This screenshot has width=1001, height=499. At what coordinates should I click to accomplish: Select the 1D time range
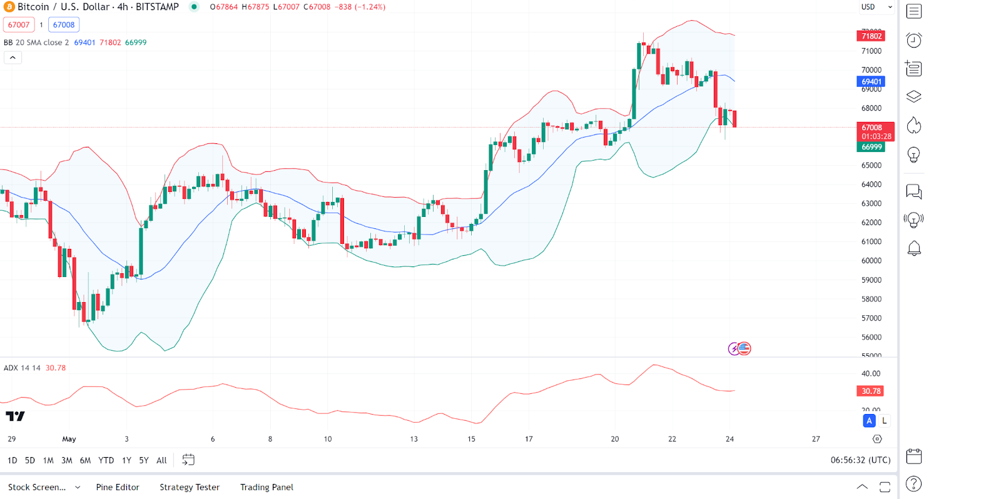13,460
